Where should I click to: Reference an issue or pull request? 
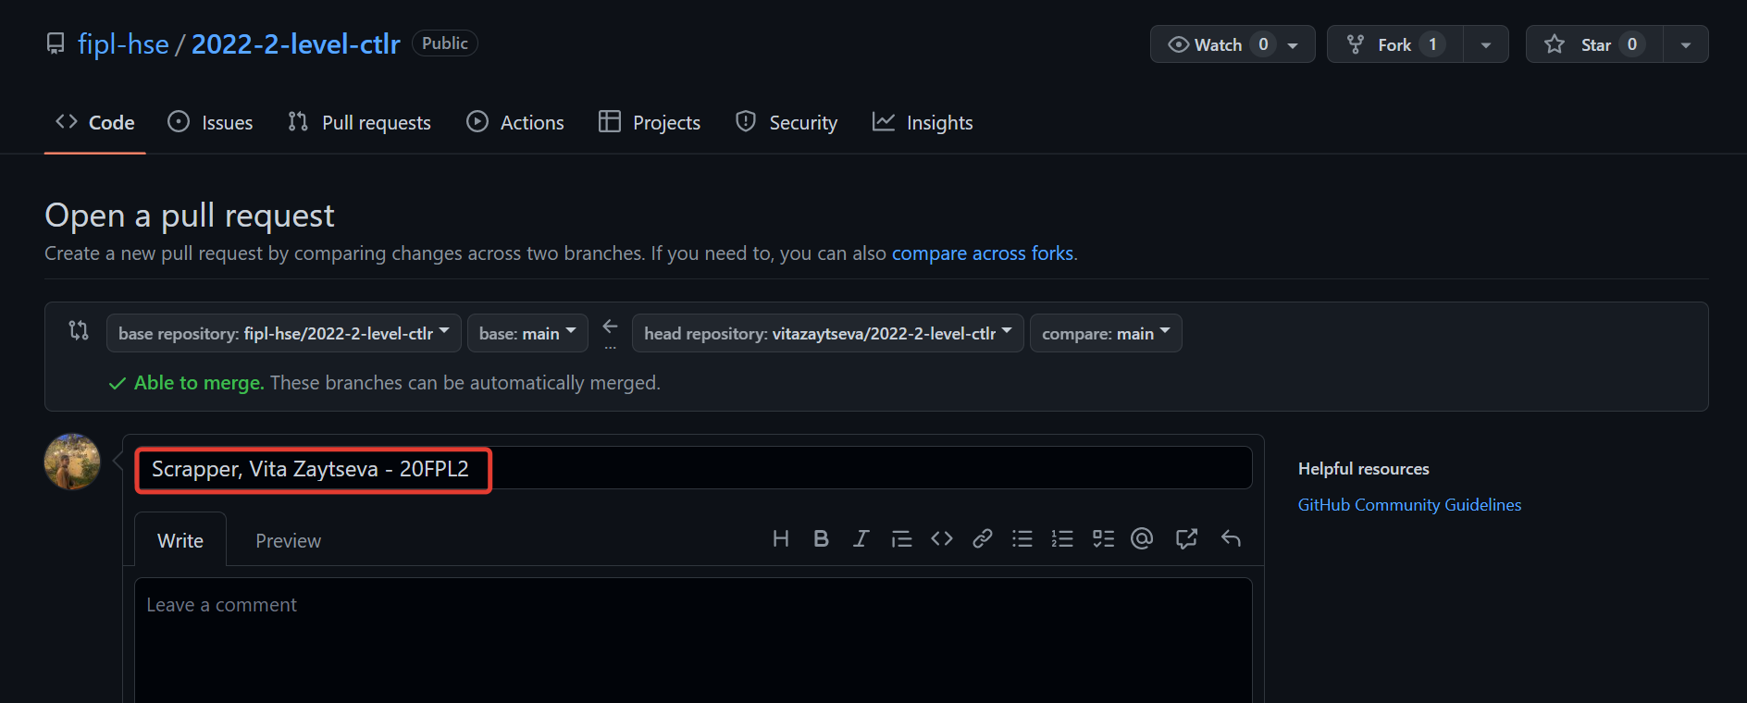click(x=1186, y=538)
